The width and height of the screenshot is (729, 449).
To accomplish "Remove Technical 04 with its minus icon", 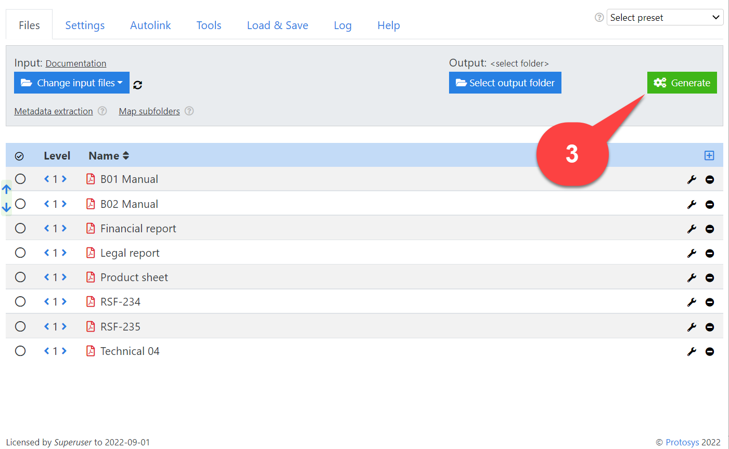I will pos(709,352).
